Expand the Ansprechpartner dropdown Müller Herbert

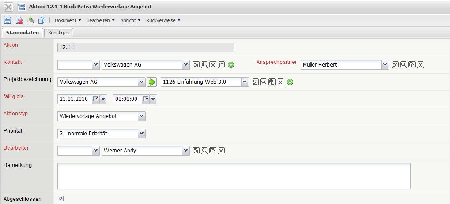point(385,65)
